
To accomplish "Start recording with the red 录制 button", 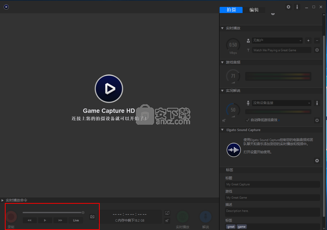I will [x=11, y=216].
